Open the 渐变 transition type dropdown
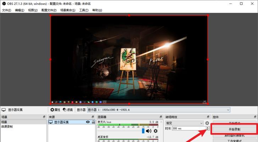The height and width of the screenshot is (142, 258). coord(185,123)
